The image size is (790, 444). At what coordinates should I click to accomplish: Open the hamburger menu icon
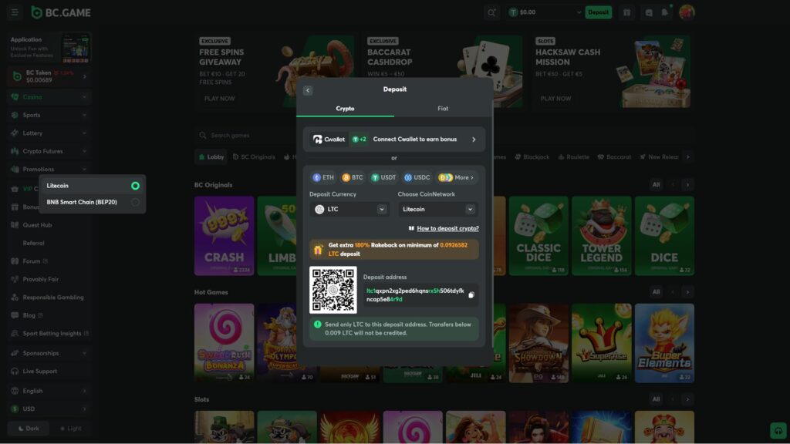(x=15, y=12)
